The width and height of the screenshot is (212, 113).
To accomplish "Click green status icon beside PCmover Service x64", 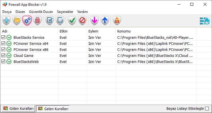I will [x=9, y=43].
